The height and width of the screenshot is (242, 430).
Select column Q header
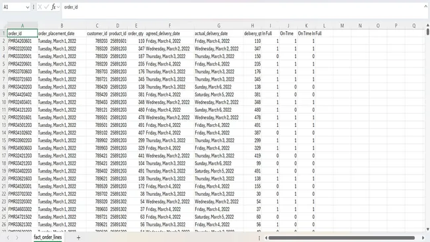click(414, 26)
